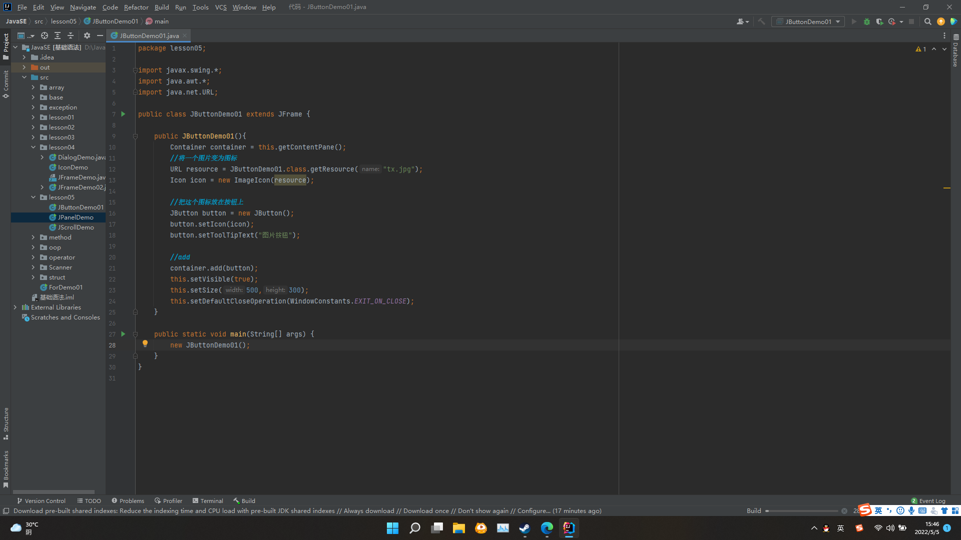Click Collapse All icon in Project panel
Screen dimensions: 961x540
pyautogui.click(x=71, y=35)
